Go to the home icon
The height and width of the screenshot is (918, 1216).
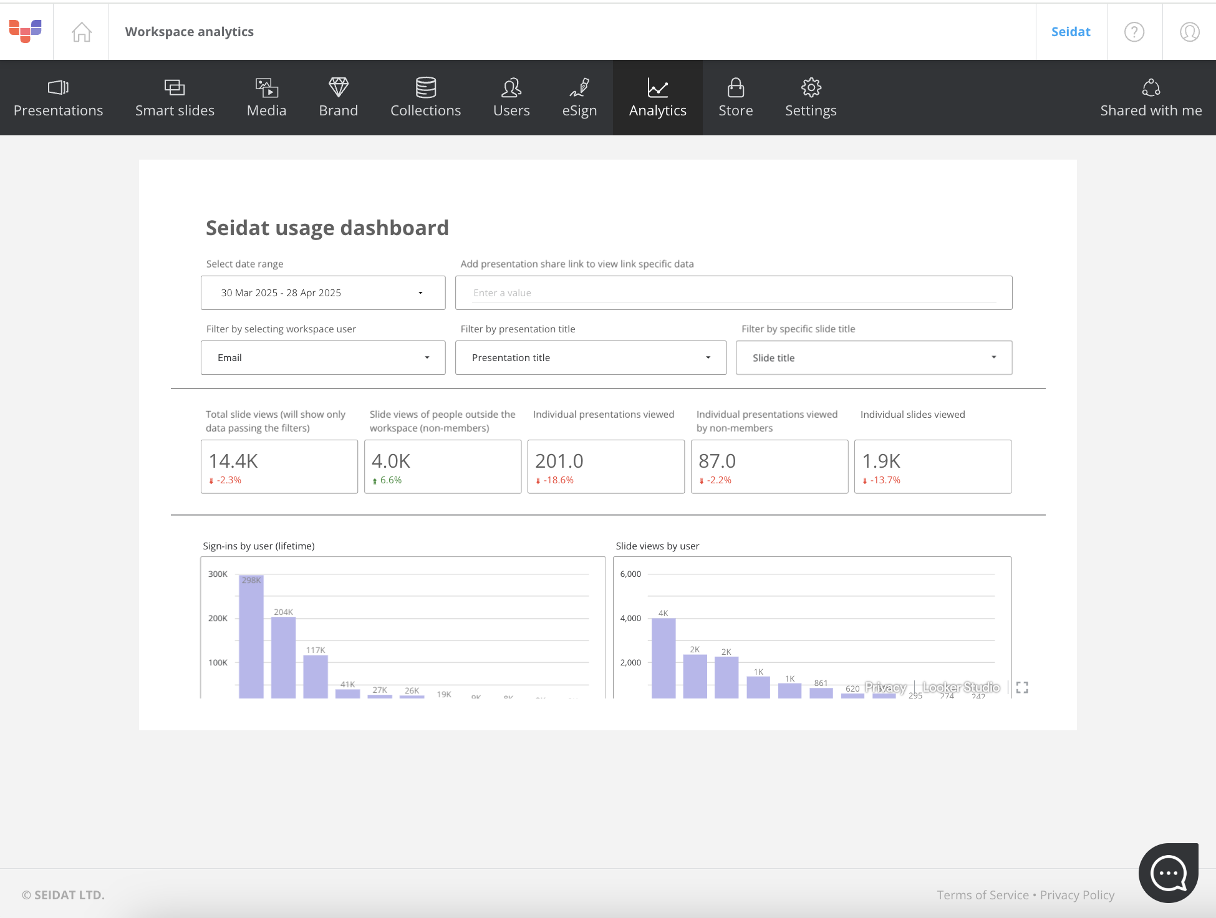click(x=81, y=32)
